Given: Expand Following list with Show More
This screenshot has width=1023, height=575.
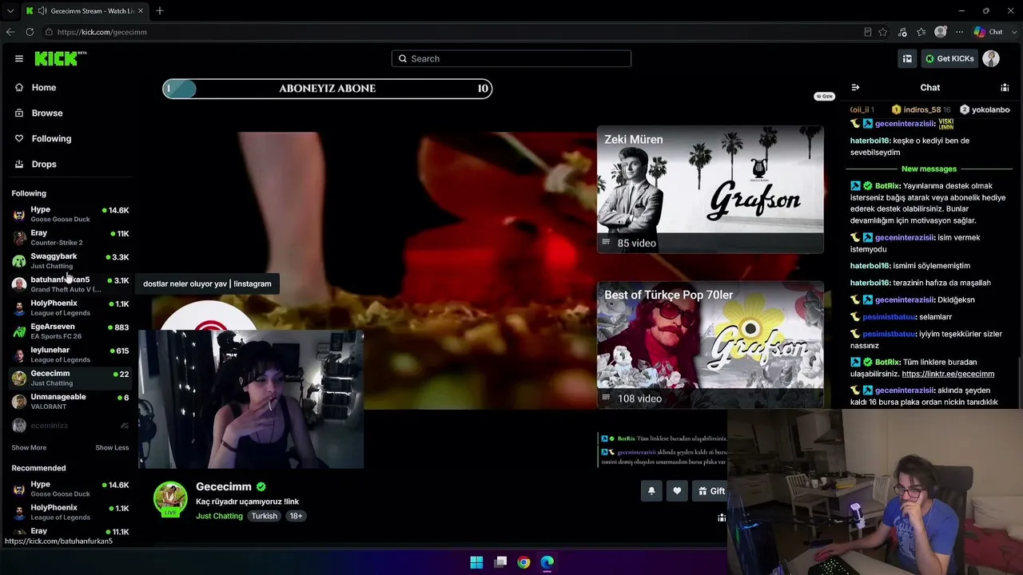Looking at the screenshot, I should (29, 448).
